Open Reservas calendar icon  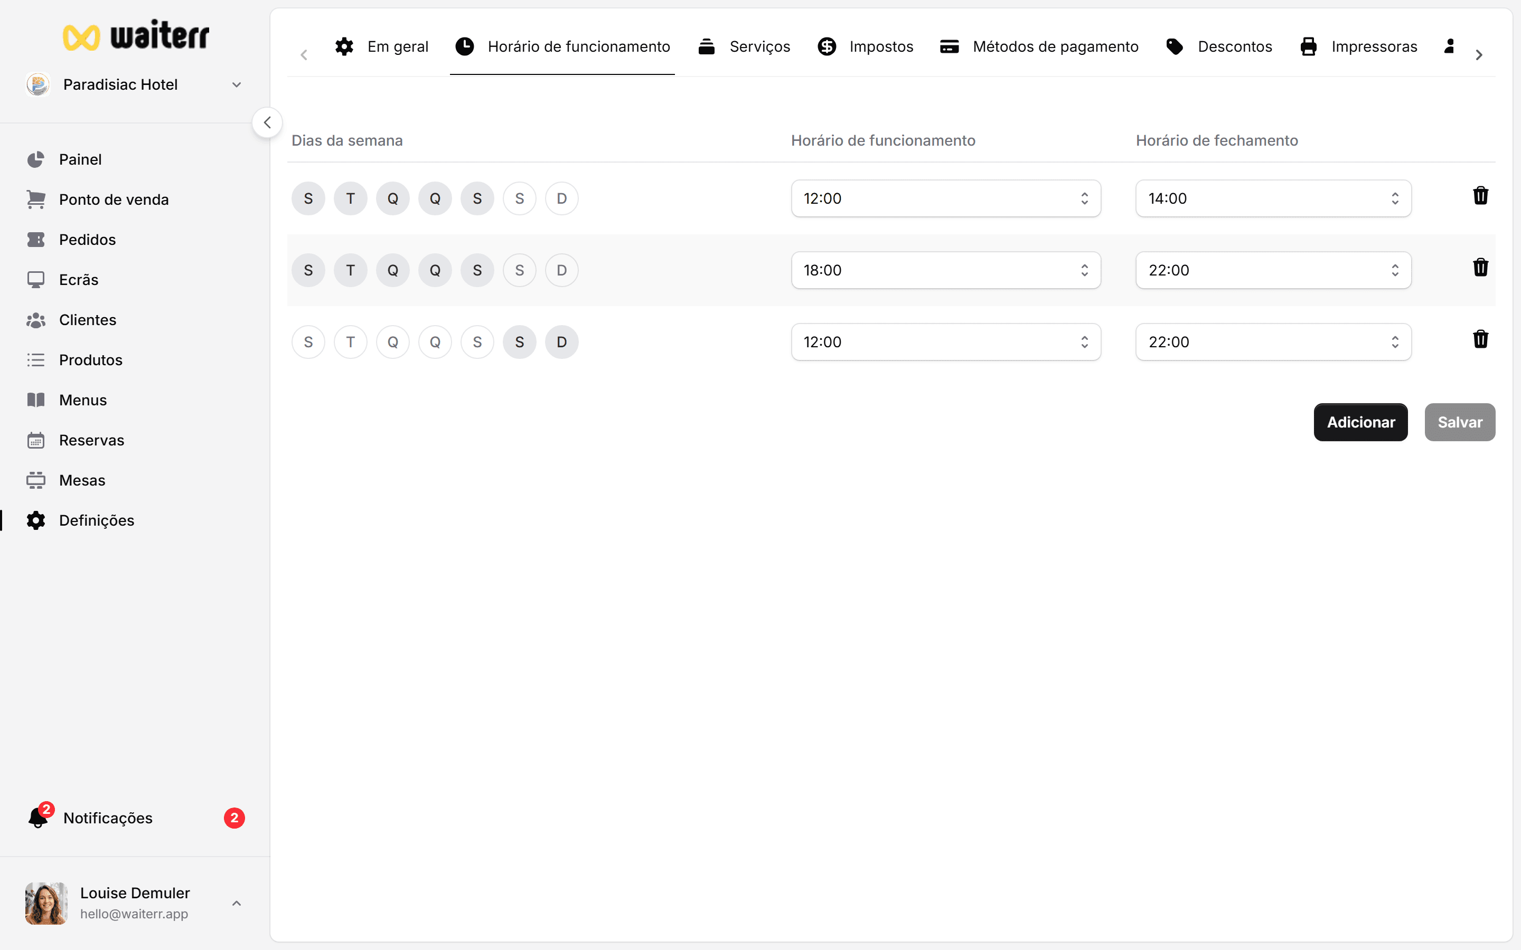point(36,441)
